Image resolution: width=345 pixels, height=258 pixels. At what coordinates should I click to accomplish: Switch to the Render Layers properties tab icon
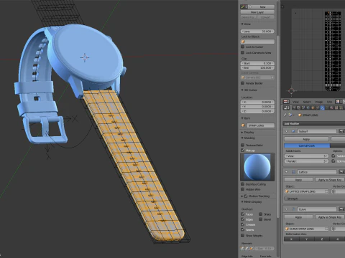(x=298, y=108)
